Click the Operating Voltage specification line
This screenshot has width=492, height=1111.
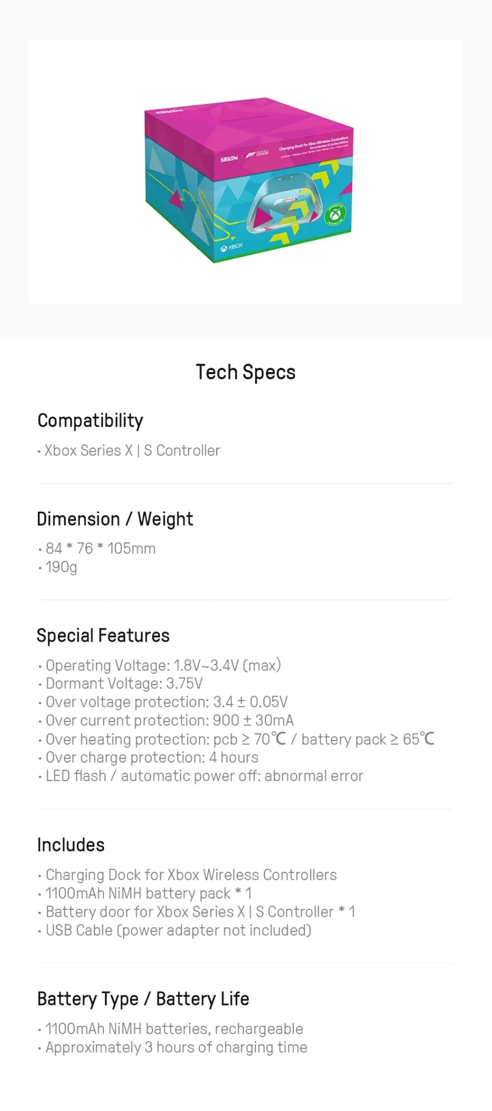point(163,665)
